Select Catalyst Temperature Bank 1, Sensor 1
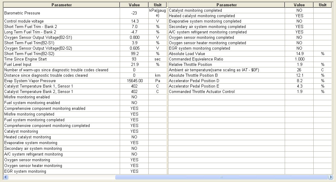This screenshot has width=336, height=182. click(85, 86)
